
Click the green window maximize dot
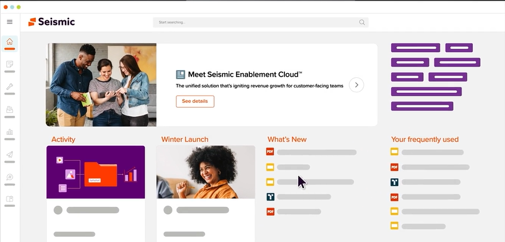pos(18,7)
